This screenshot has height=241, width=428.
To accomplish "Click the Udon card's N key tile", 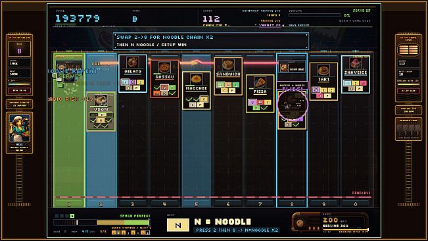I will coord(101,120).
